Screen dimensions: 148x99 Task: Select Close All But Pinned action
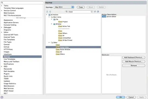pyautogui.click(x=65, y=40)
